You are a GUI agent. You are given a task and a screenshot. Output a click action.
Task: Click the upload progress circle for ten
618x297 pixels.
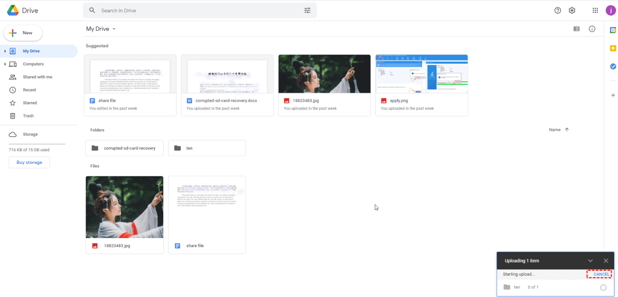tap(603, 287)
